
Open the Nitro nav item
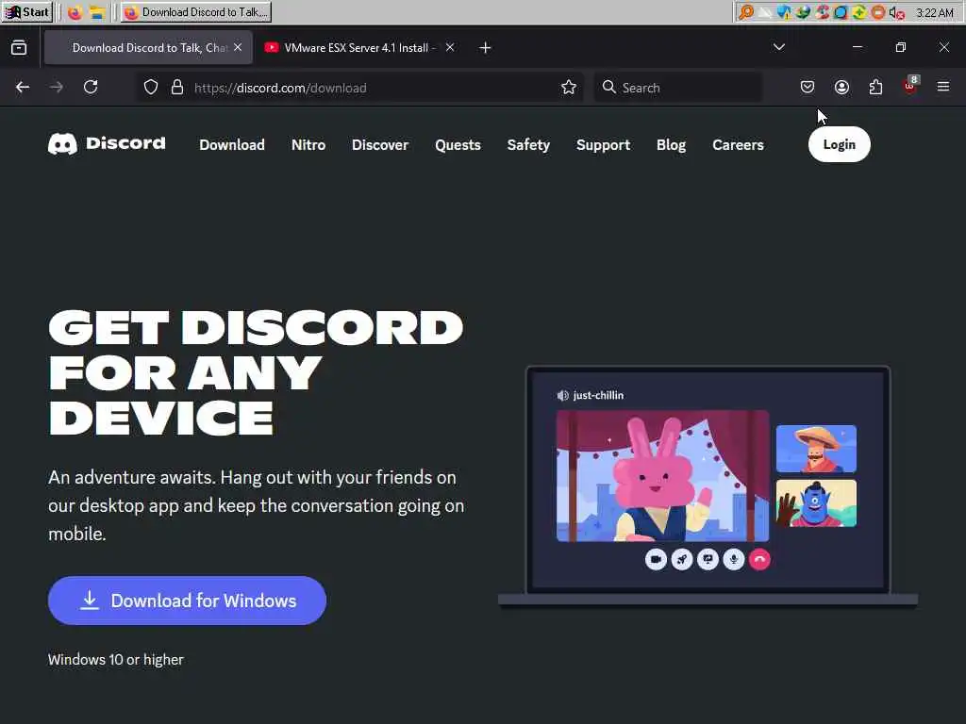(308, 144)
